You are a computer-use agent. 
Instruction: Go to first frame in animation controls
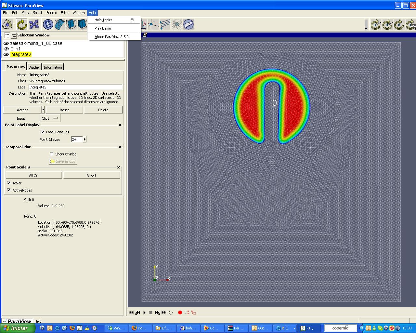coord(131,313)
